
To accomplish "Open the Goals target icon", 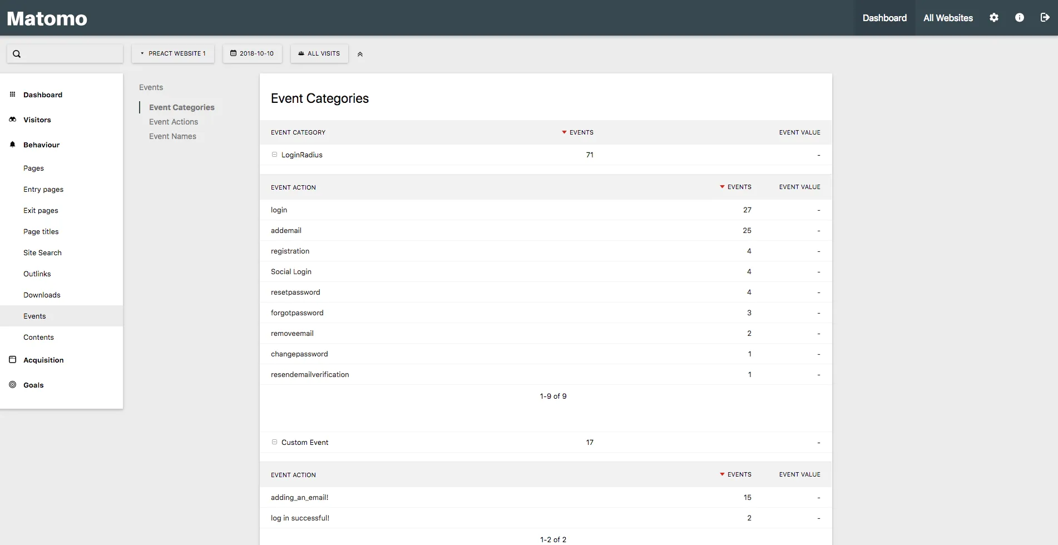I will pyautogui.click(x=12, y=384).
